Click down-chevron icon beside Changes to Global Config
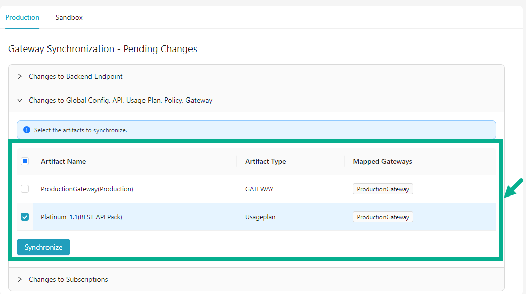Viewport: 526px width, 294px height. tap(20, 100)
